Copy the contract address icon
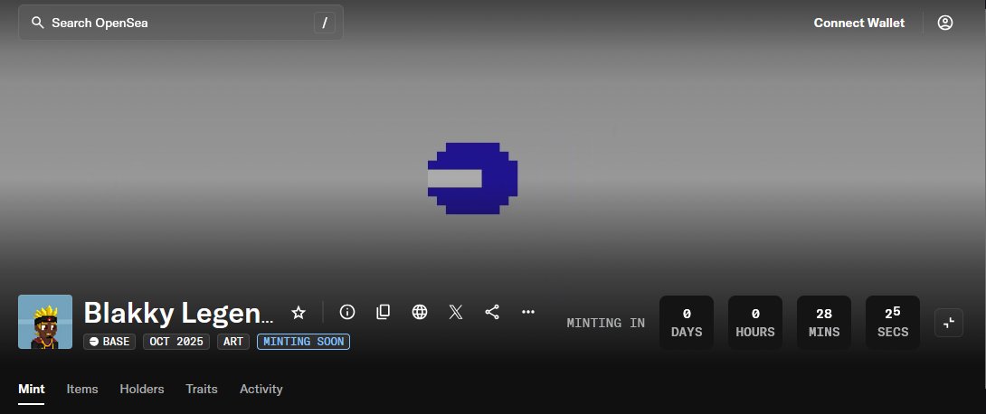 pyautogui.click(x=383, y=312)
